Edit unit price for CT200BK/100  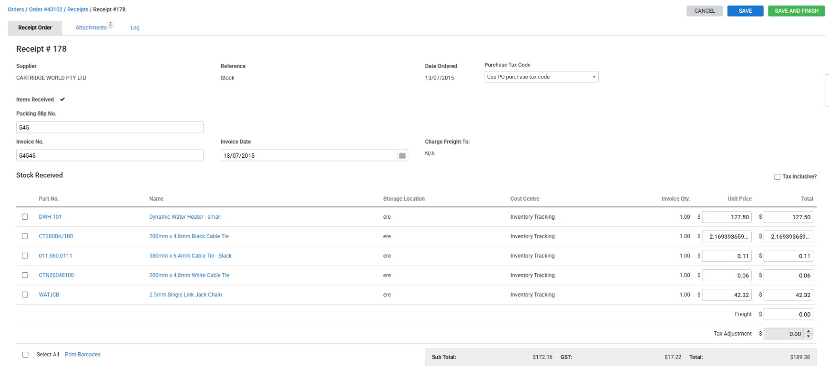727,236
